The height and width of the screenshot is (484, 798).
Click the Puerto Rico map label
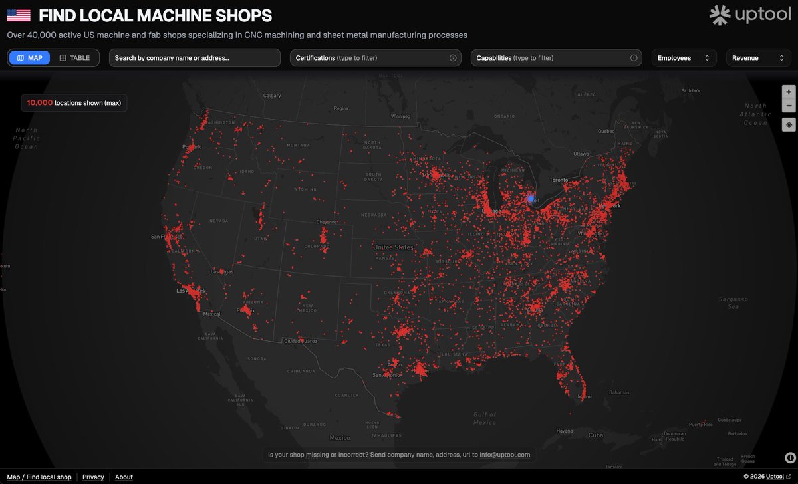[x=701, y=424]
